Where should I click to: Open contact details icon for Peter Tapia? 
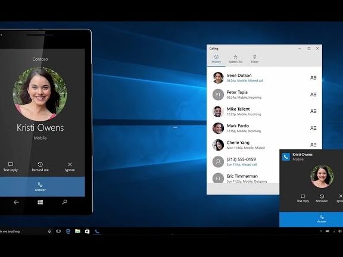click(x=313, y=95)
